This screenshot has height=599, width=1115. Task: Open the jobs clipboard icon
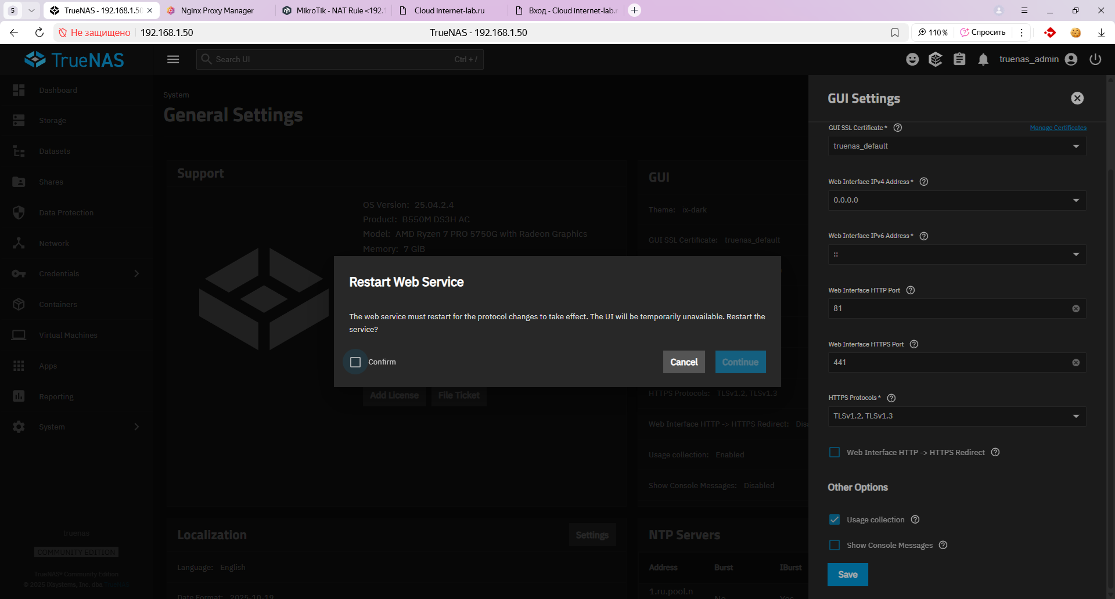tap(959, 59)
